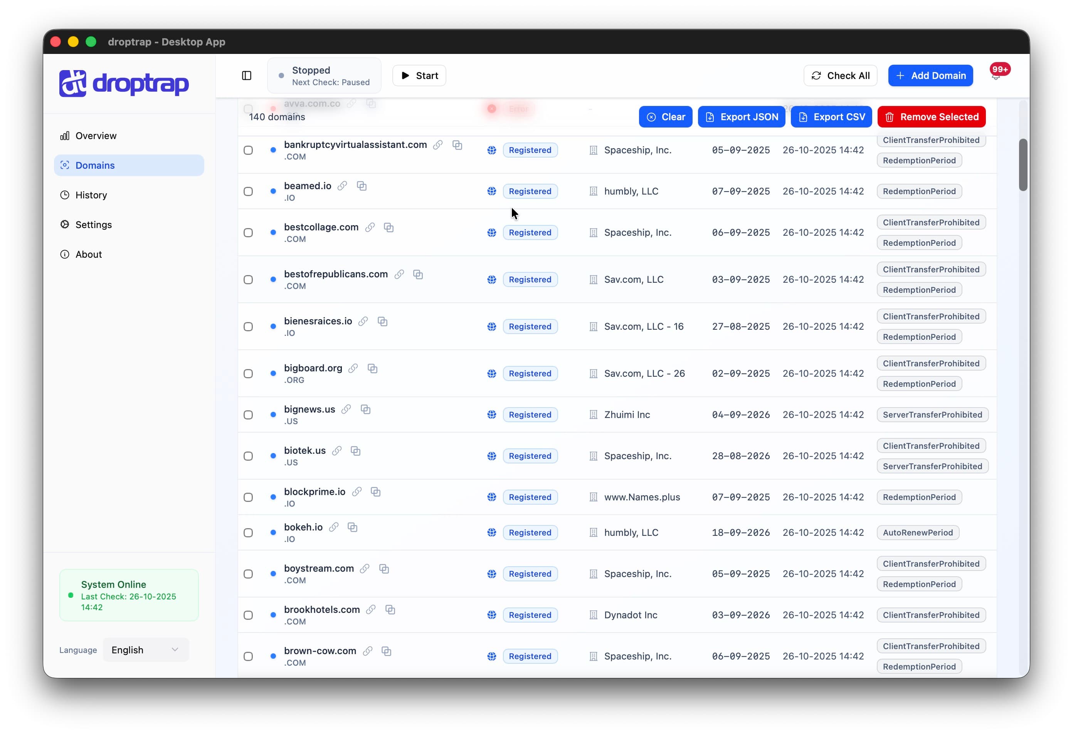Click the droptrap logo in the sidebar
Screen dimensions: 1073x735
tap(124, 84)
